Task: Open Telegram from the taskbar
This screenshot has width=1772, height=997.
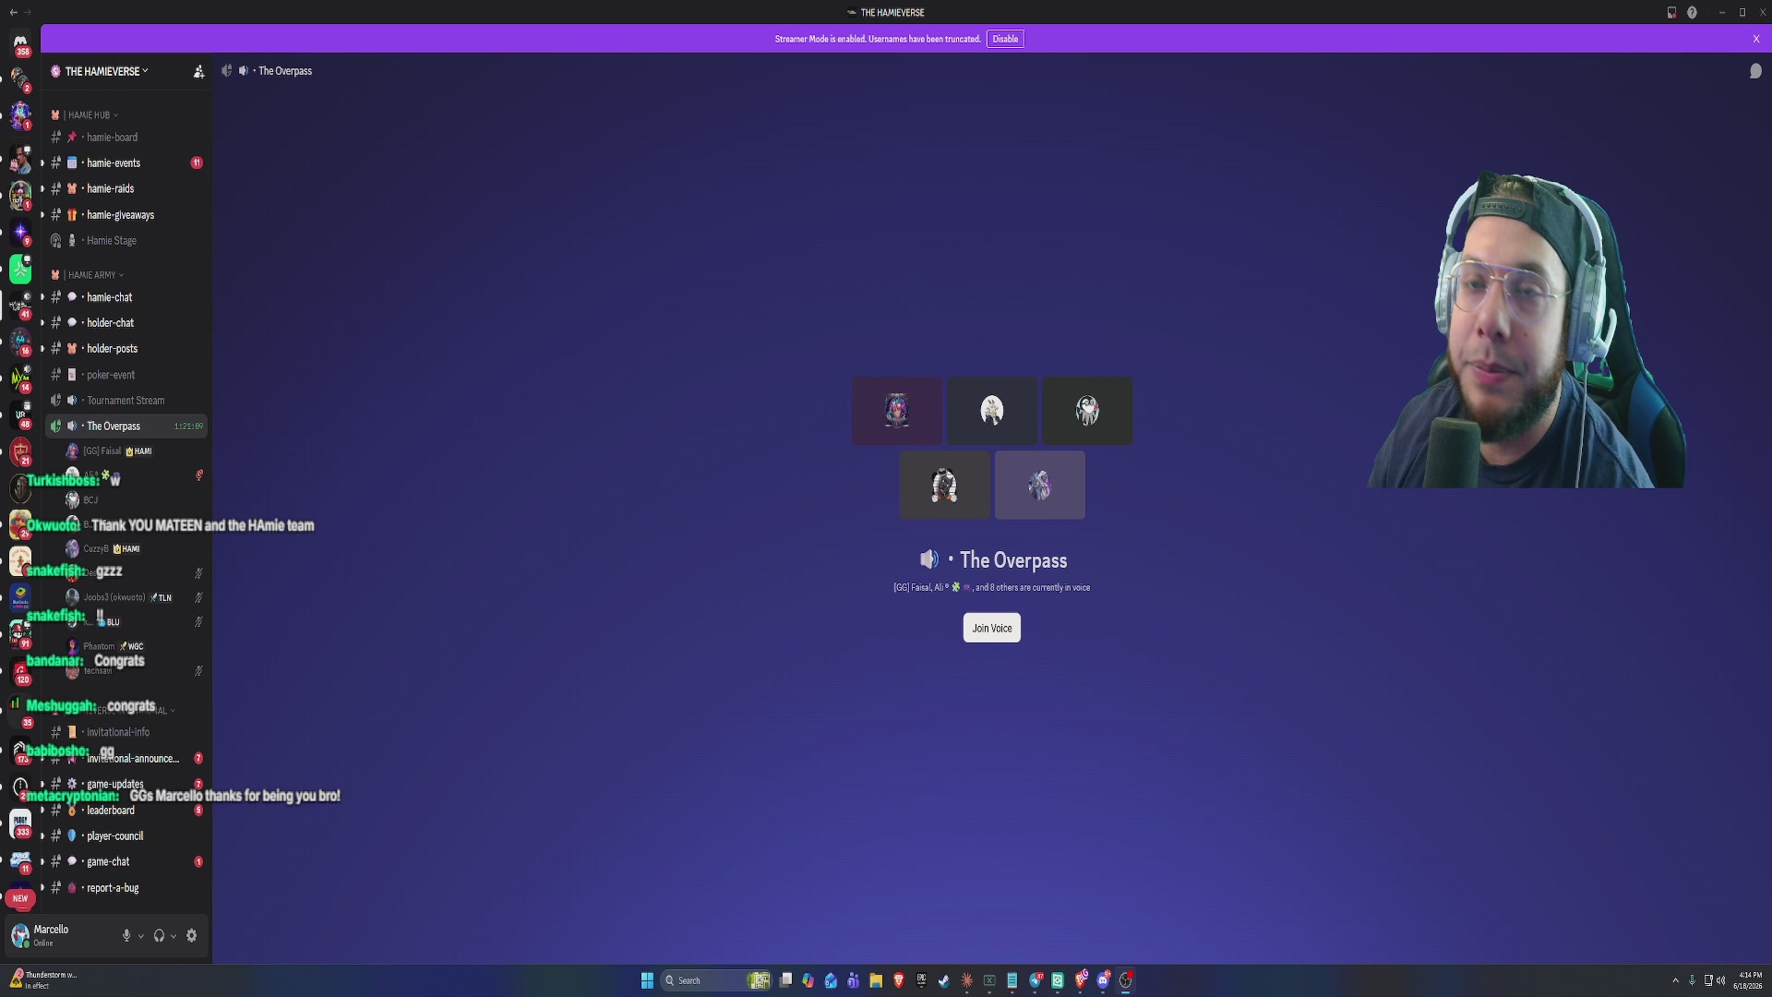Action: [1035, 980]
